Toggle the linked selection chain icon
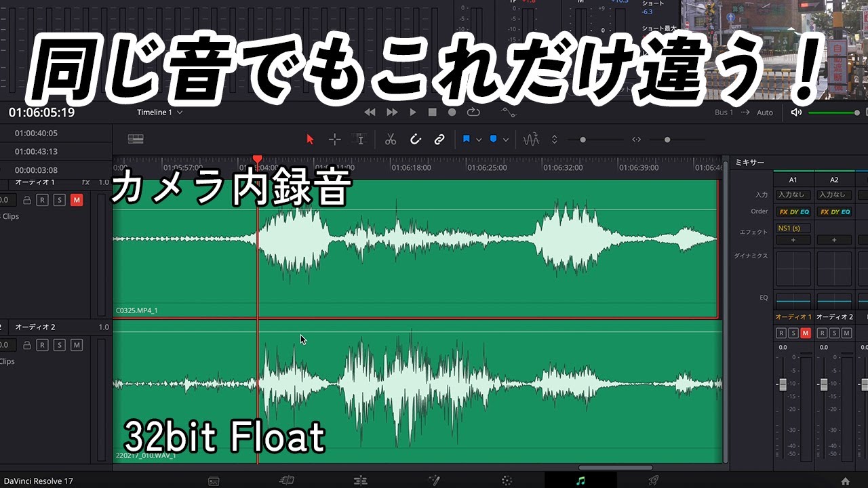 [439, 139]
